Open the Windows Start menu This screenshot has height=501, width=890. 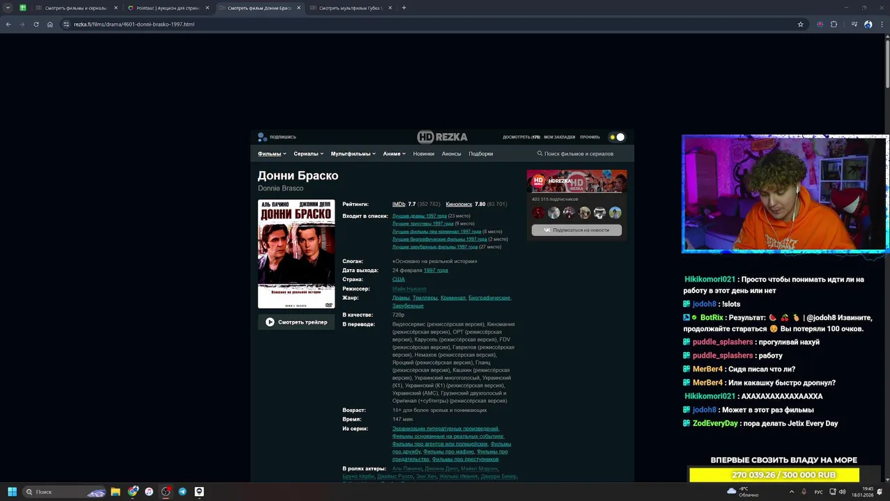pos(12,492)
